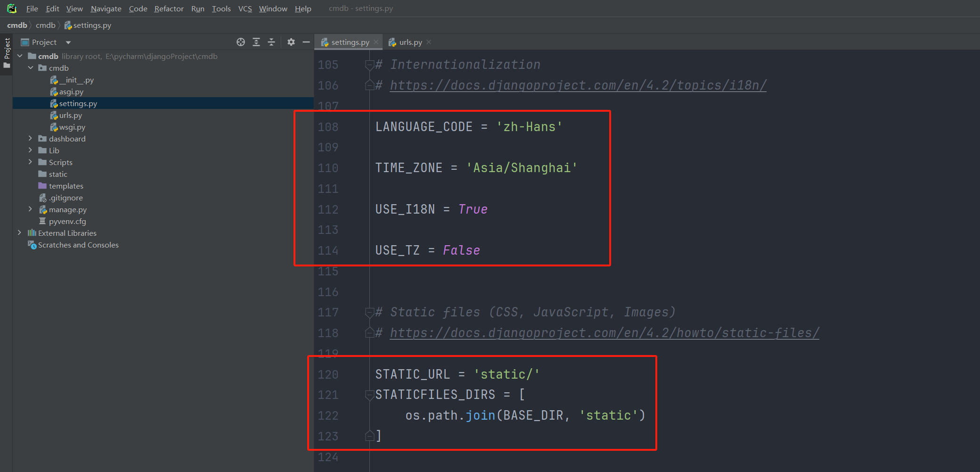Image resolution: width=980 pixels, height=472 pixels.
Task: Collapse the inner cmdb package folder
Action: (31, 68)
